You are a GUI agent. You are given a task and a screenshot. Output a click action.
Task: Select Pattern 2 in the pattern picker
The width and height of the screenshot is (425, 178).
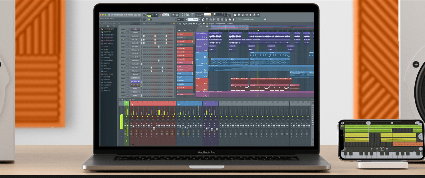point(185,38)
